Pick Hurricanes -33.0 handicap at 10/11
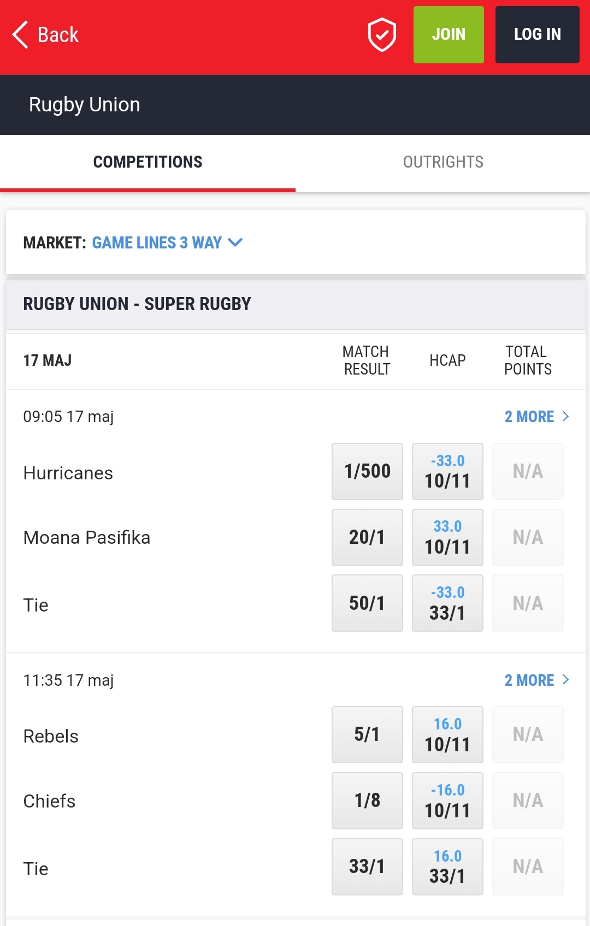 (447, 471)
